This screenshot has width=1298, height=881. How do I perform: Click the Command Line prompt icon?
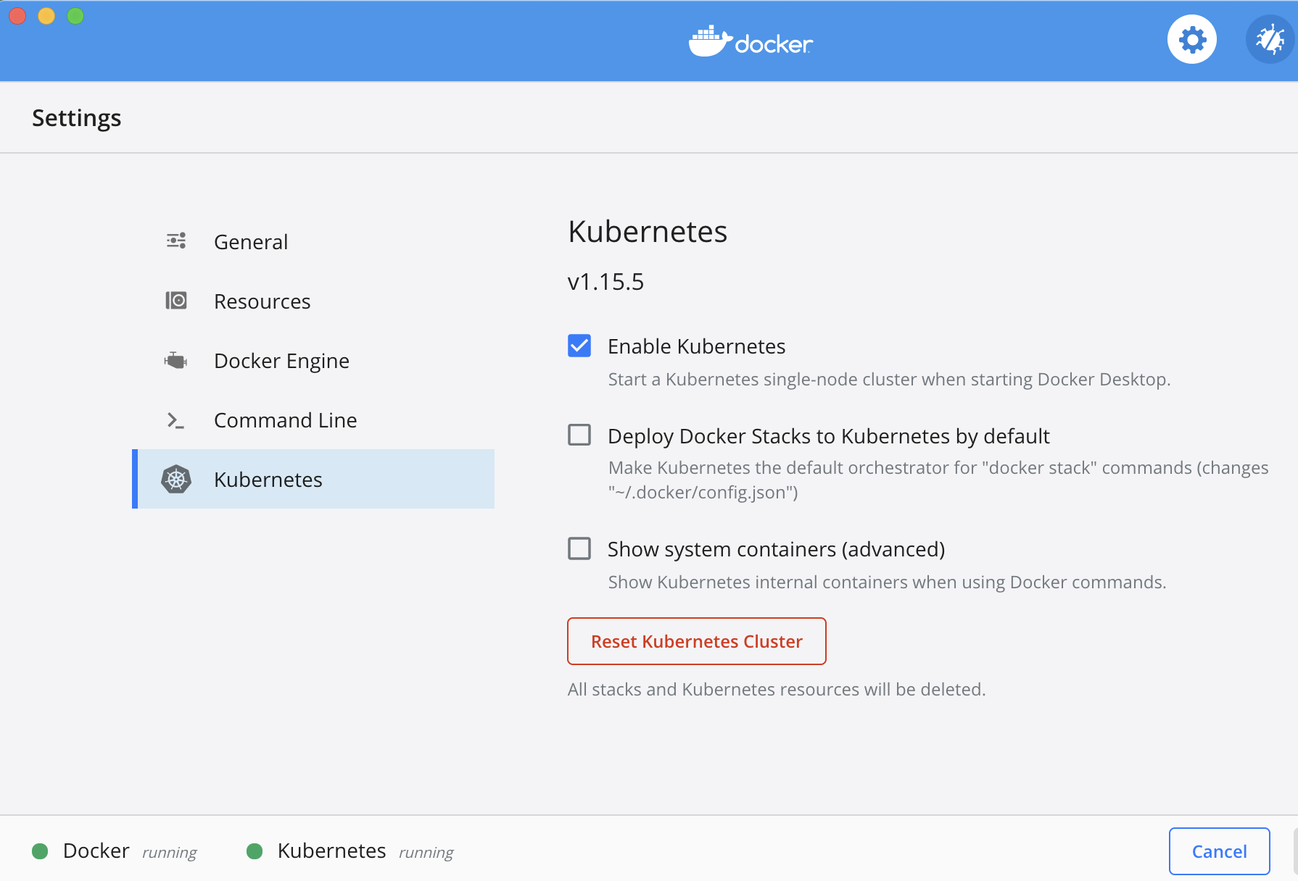pos(175,420)
